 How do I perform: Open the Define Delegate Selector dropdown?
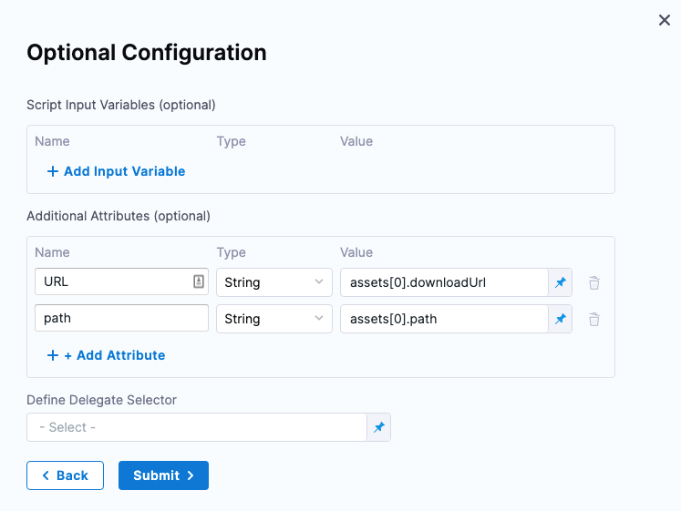tap(196, 427)
